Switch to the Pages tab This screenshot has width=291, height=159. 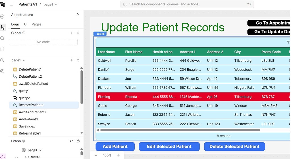click(x=37, y=24)
